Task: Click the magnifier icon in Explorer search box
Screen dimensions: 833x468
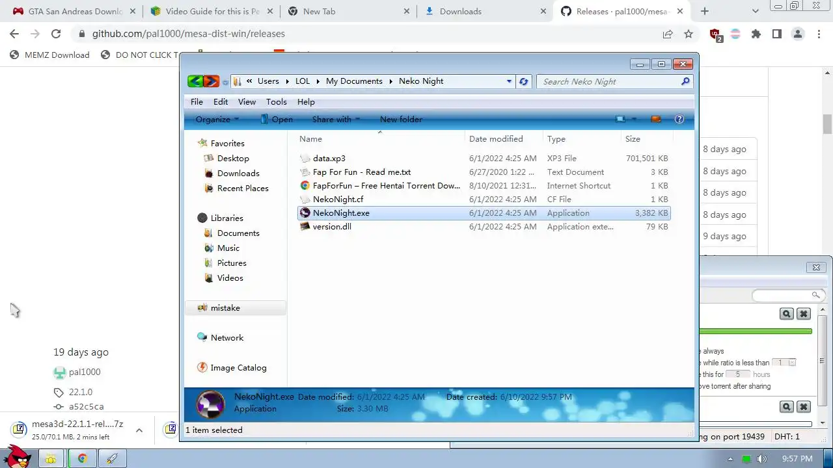Action: [685, 81]
